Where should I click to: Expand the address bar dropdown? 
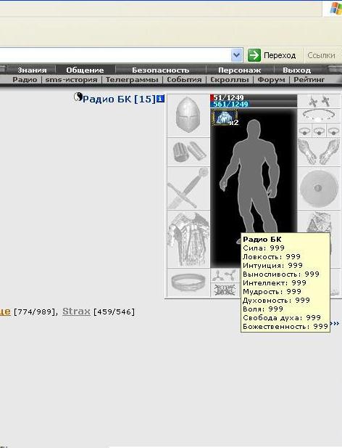click(x=236, y=55)
